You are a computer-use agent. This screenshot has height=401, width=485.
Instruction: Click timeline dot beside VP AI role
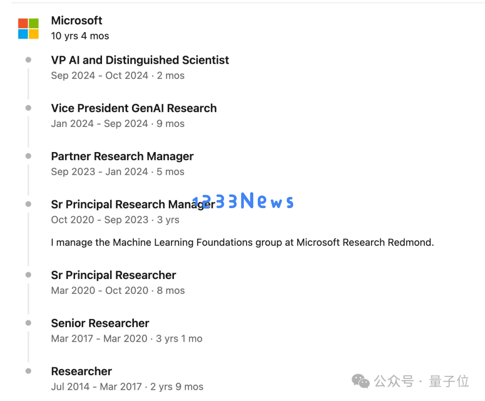click(28, 60)
